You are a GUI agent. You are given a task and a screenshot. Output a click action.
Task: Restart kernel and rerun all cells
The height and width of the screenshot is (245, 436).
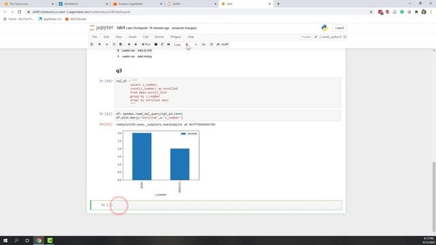tap(168, 44)
